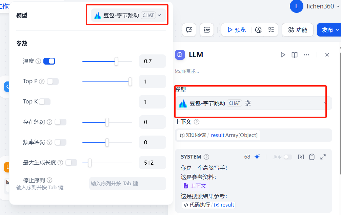Click the Top K value field
341x215 pixels.
coord(153,102)
